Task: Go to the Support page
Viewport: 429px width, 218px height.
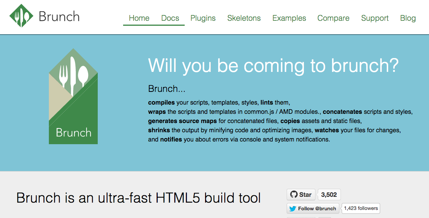Action: (x=374, y=18)
